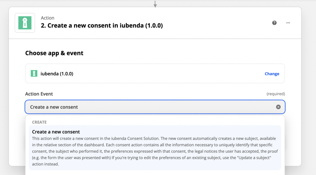Click the connector arrow above the action step

click(155, 4)
